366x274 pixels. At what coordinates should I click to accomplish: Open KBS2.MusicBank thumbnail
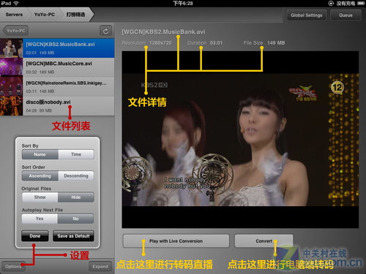tap(11, 48)
